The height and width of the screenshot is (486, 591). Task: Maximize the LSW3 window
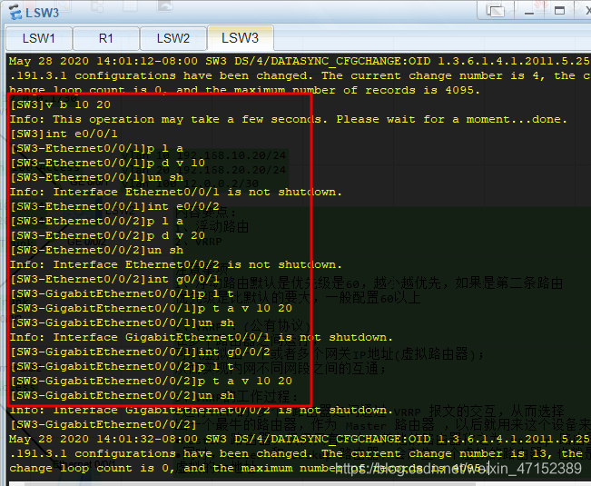coord(560,11)
